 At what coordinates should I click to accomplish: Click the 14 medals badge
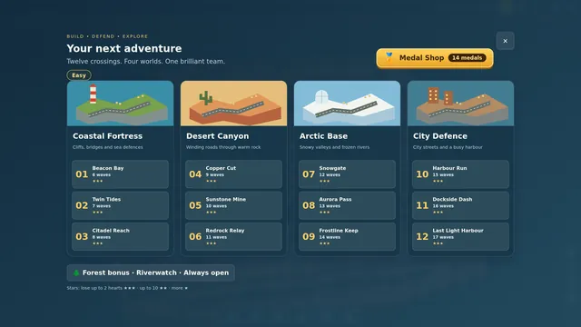[x=467, y=58]
